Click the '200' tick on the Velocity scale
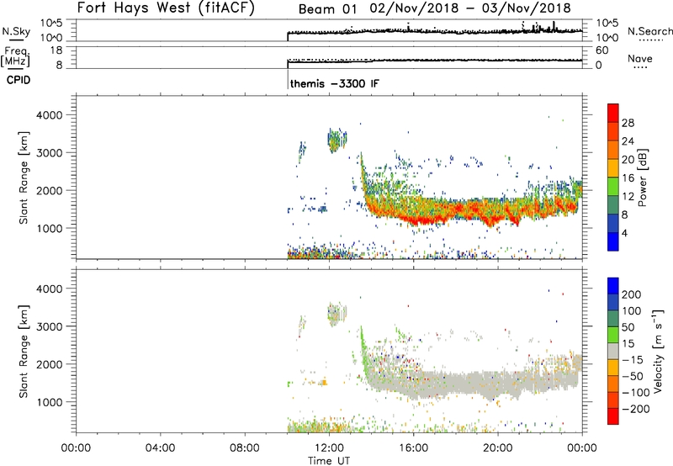 632,294
